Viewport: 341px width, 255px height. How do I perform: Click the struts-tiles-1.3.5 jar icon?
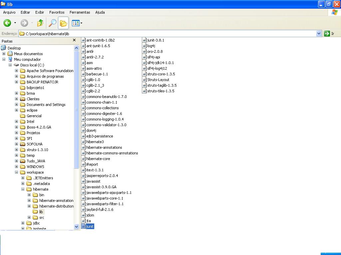pyautogui.click(x=144, y=91)
